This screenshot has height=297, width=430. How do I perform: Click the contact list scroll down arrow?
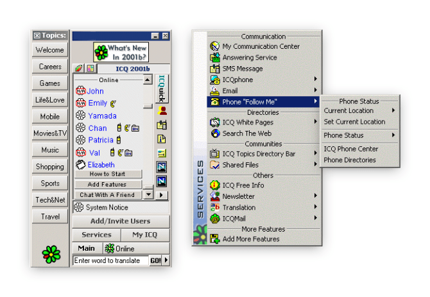point(148,194)
